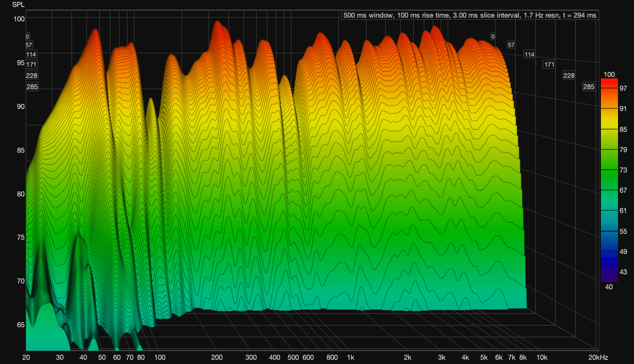Click the 1k frequency axis label
Screen dimensions: 634x364
tap(350, 357)
